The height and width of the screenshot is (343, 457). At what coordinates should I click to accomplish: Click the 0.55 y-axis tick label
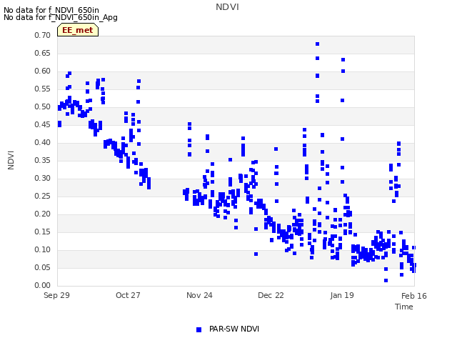pos(42,89)
